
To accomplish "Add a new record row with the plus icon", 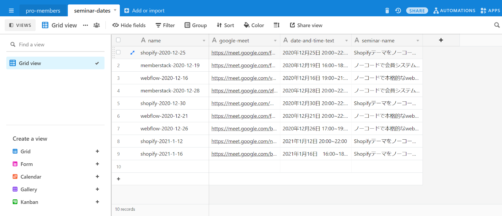I will click(x=118, y=179).
